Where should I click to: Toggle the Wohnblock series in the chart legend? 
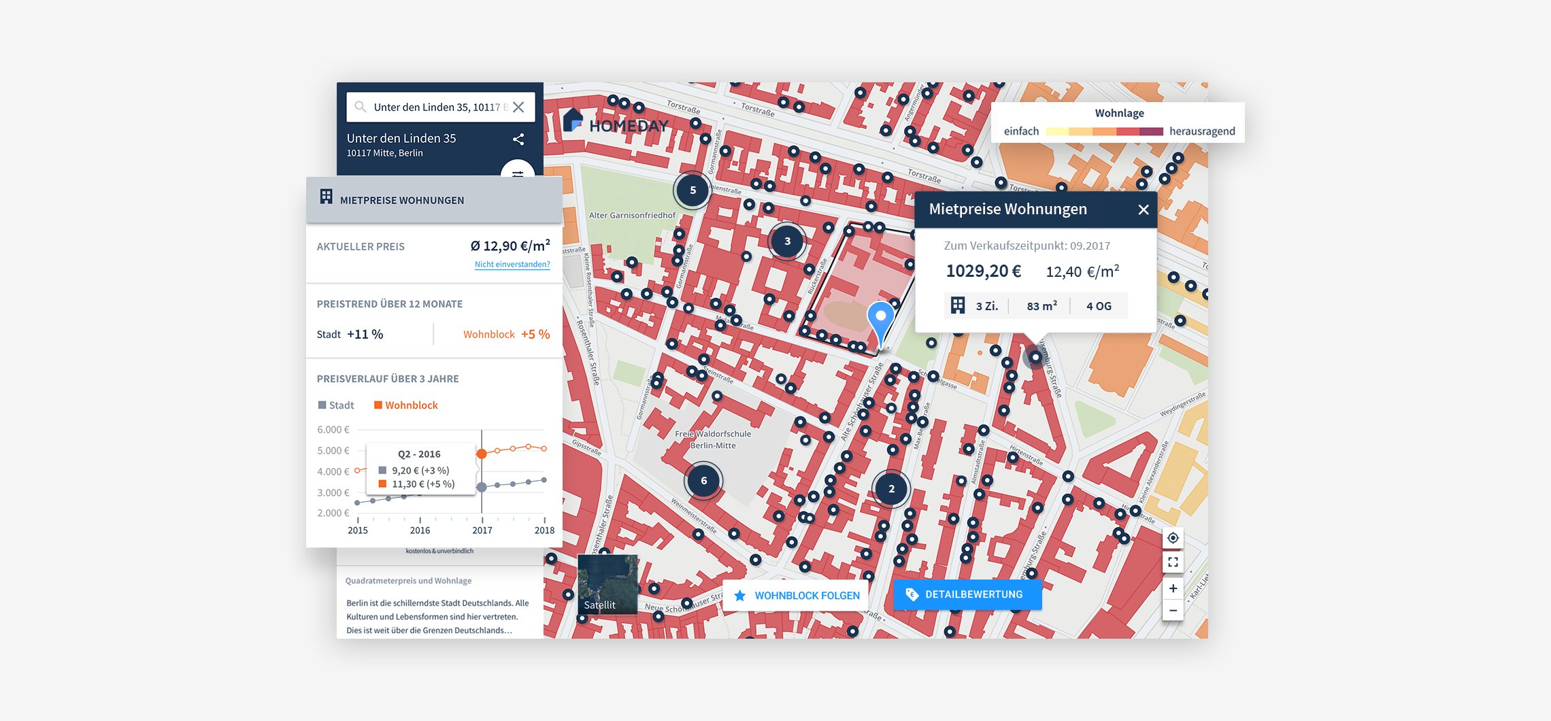pyautogui.click(x=405, y=405)
